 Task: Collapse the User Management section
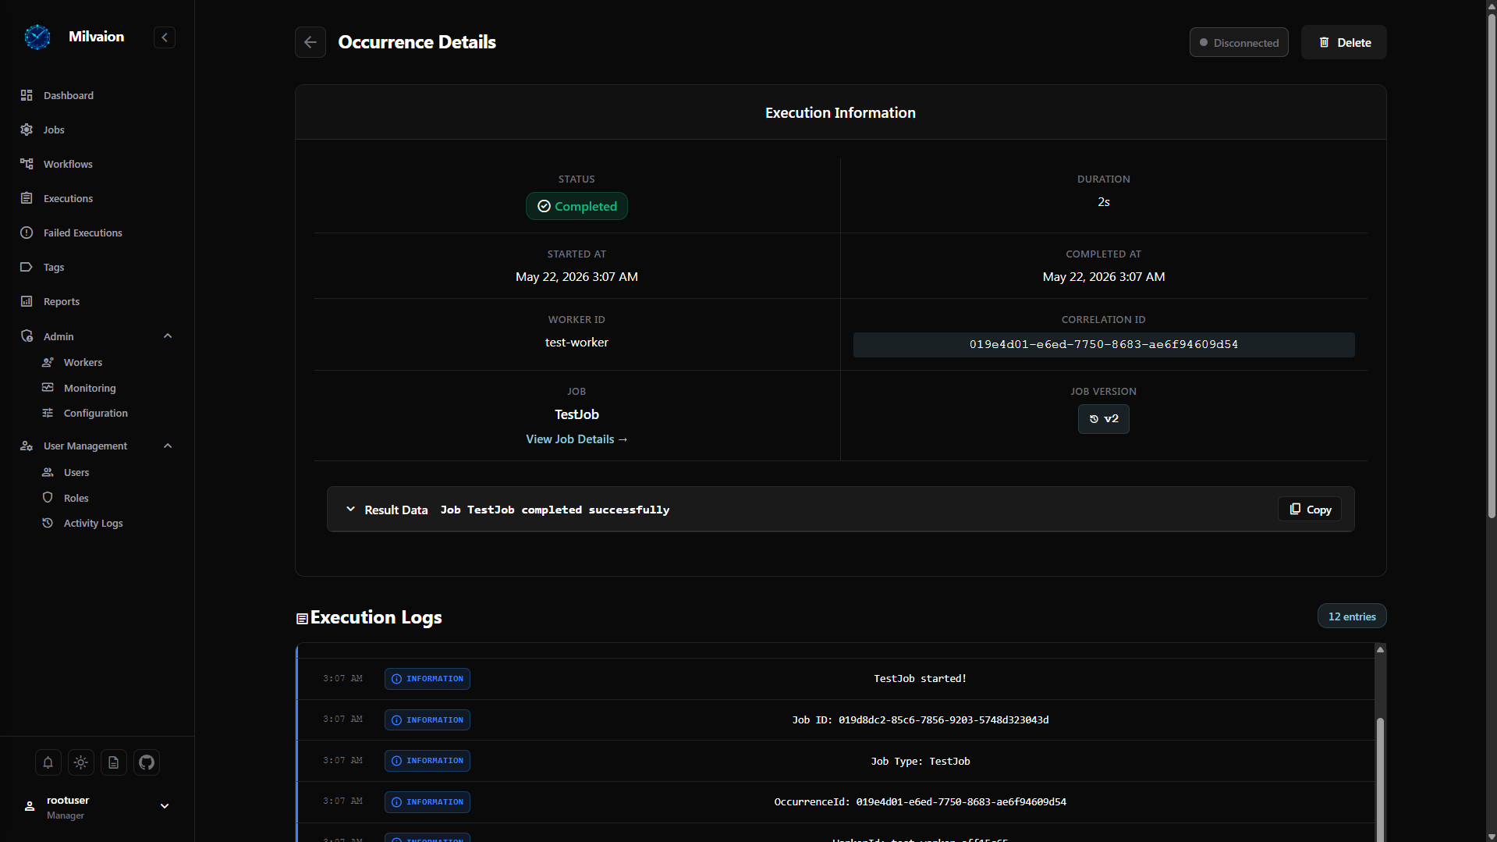168,446
